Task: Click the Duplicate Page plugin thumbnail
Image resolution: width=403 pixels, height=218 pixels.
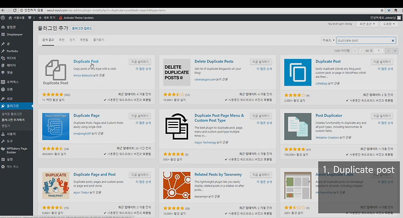Action: click(x=56, y=126)
